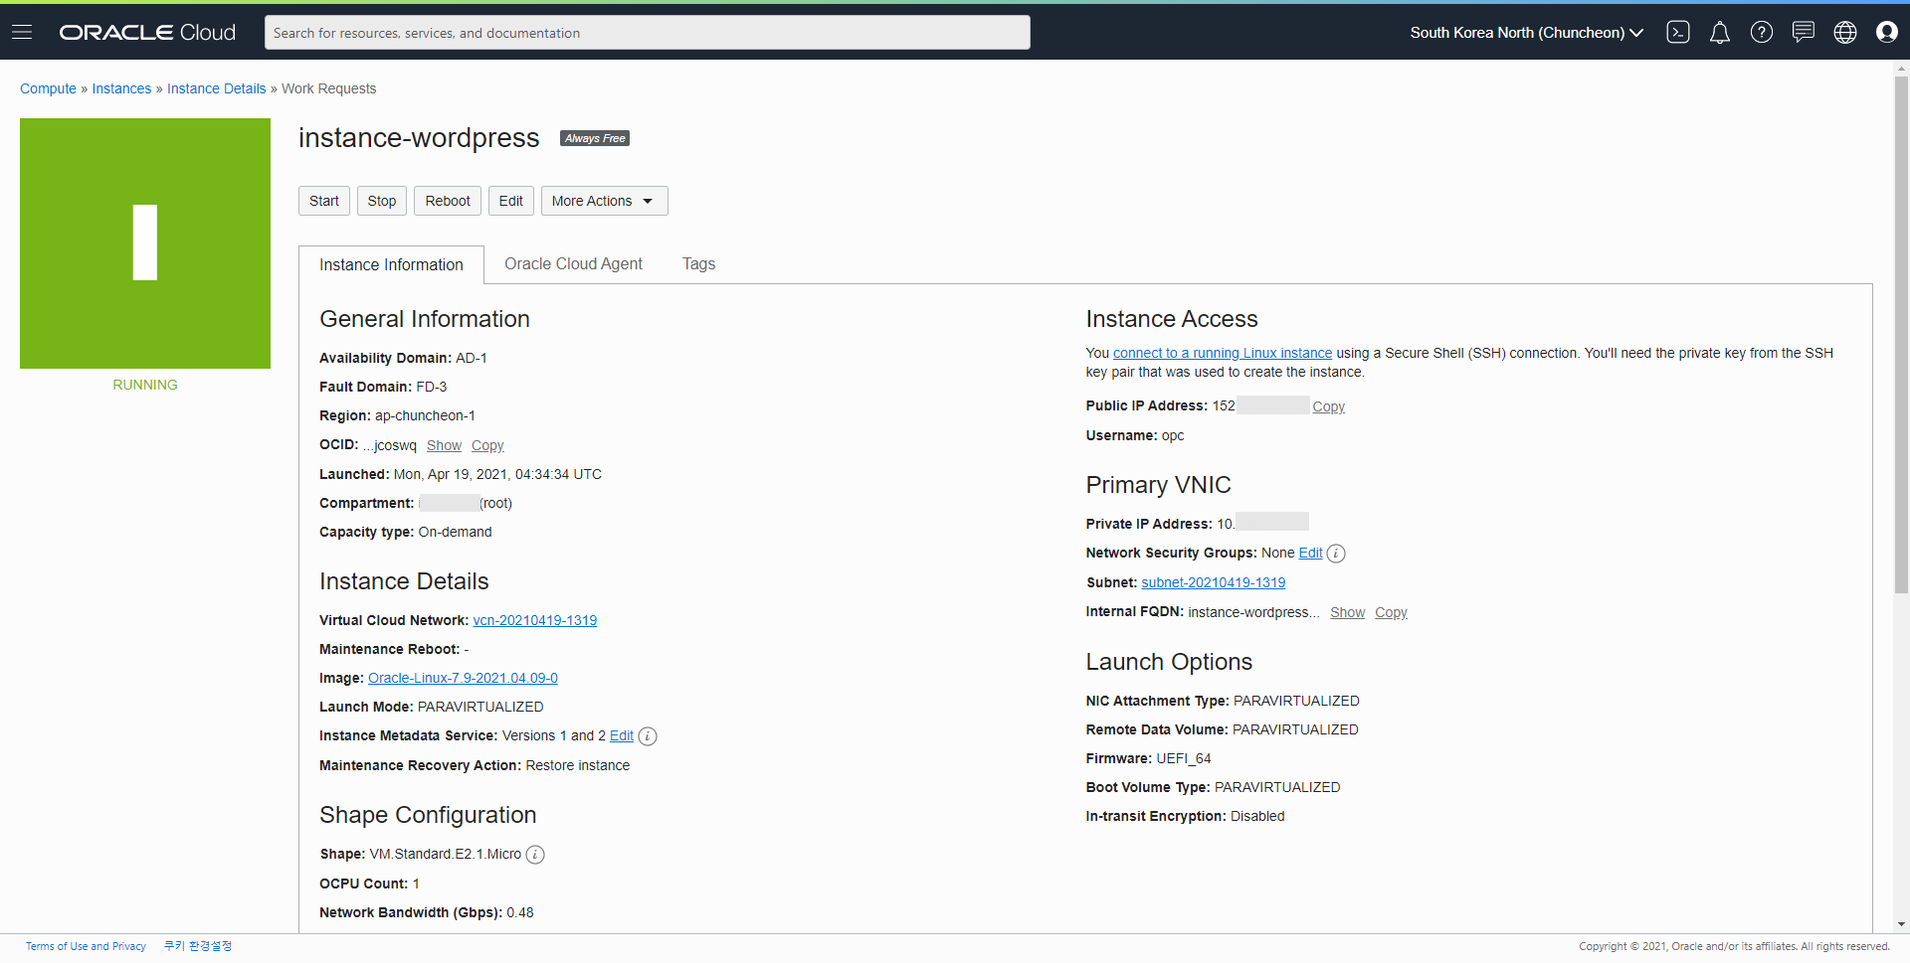Switch to the Instance Information tab
The image size is (1910, 963).
pyautogui.click(x=391, y=264)
